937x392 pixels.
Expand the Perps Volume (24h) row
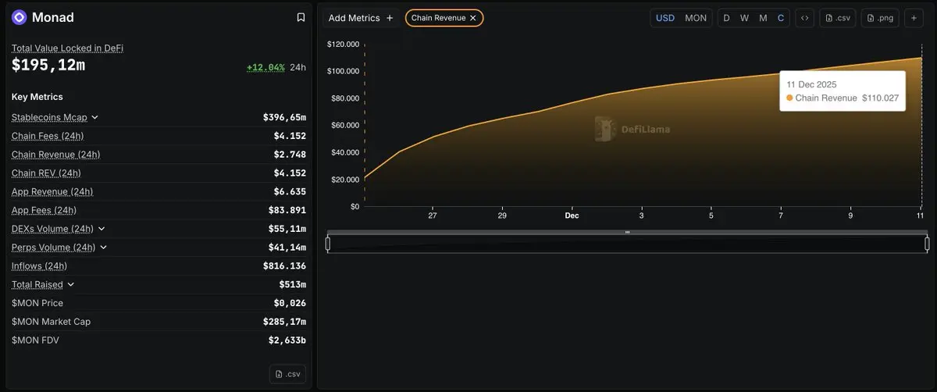[x=104, y=248]
